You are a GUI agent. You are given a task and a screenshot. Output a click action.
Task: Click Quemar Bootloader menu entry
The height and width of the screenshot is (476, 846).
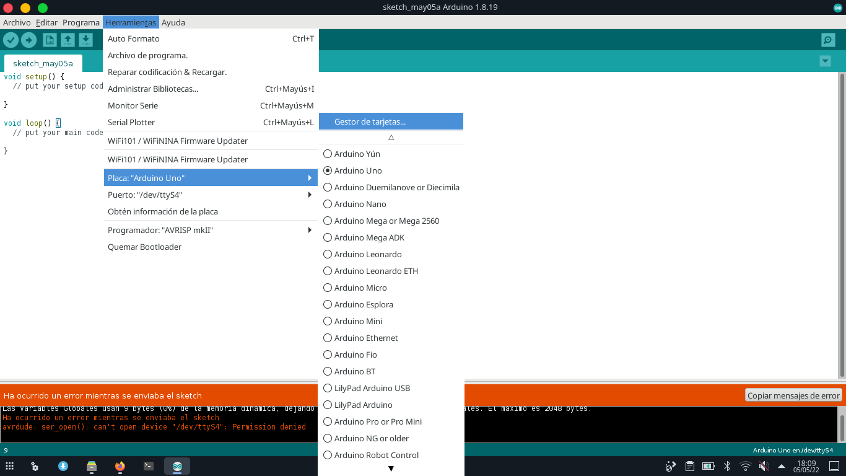coord(211,247)
